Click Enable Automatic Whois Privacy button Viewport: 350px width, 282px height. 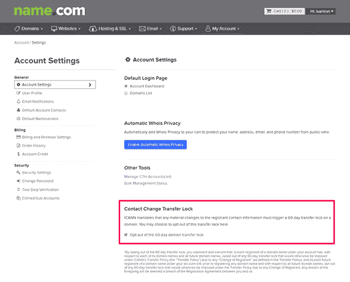tap(155, 145)
